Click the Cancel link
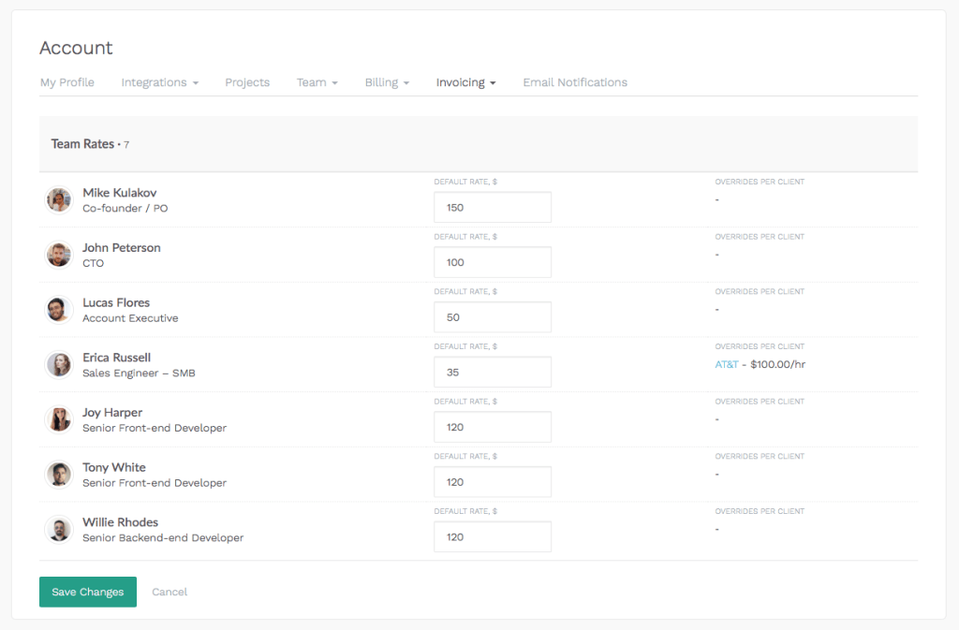959x630 pixels. click(169, 592)
